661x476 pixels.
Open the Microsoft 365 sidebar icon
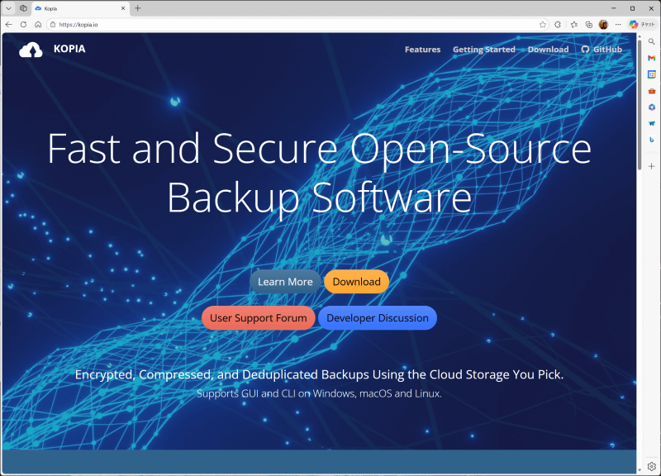coord(652,107)
